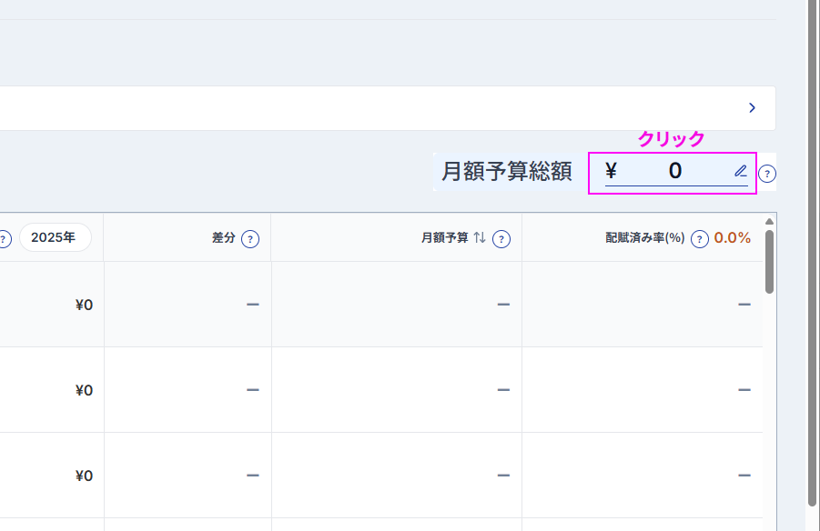Sort by 月額予算 using the arrows icon

point(480,238)
